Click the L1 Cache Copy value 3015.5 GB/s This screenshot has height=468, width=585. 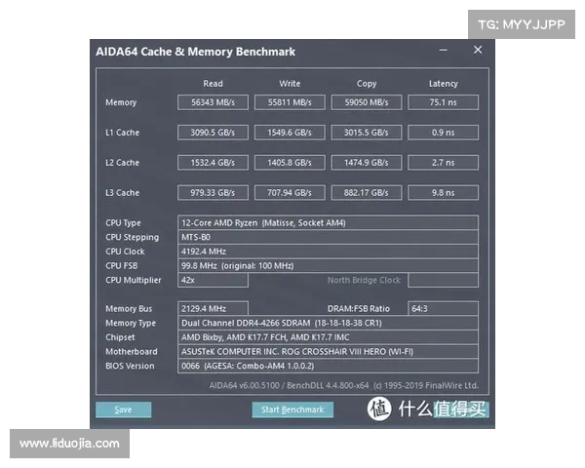[367, 133]
